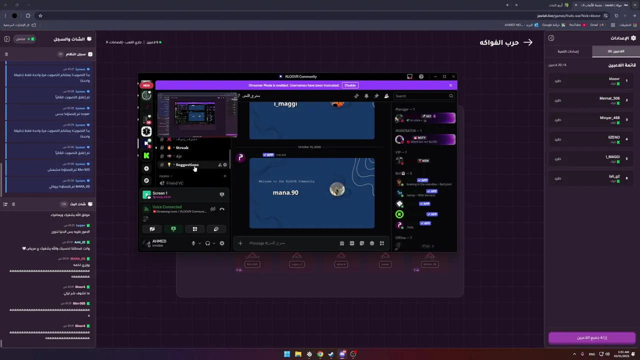Open Discord channel notification settings bell

(366, 96)
